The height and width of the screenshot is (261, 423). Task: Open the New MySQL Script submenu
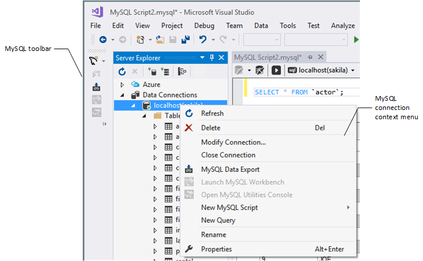(x=268, y=208)
